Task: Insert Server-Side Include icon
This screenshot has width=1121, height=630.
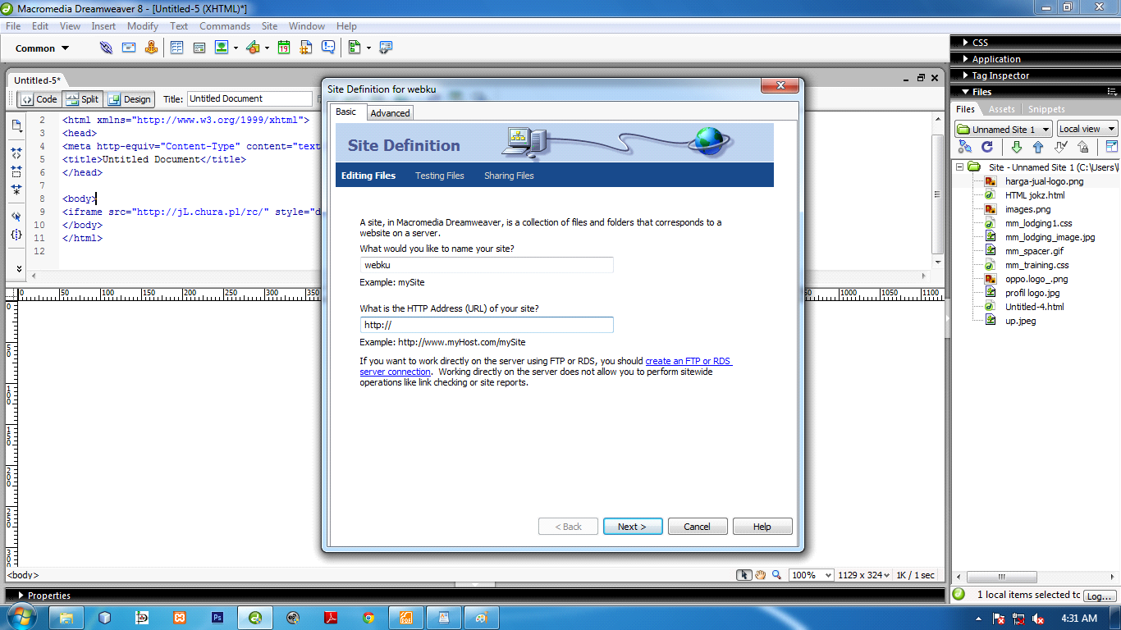Action: coord(306,48)
